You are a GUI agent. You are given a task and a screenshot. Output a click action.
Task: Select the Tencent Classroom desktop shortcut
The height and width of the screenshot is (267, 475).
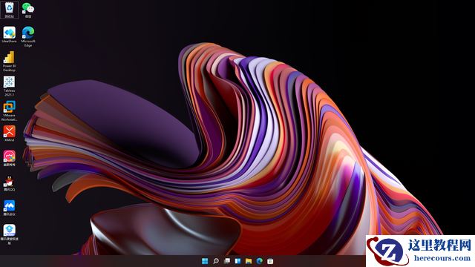pos(10,234)
